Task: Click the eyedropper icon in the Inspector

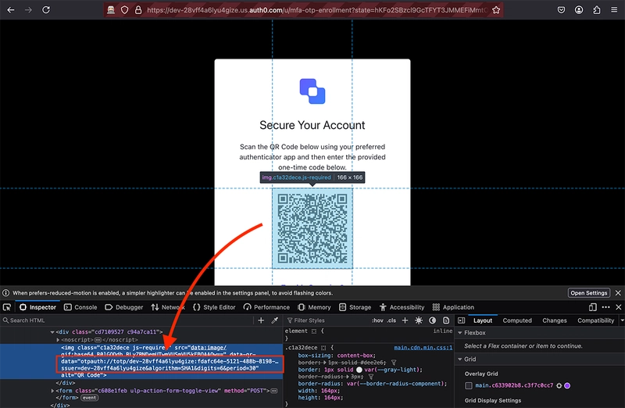Action: tap(275, 320)
